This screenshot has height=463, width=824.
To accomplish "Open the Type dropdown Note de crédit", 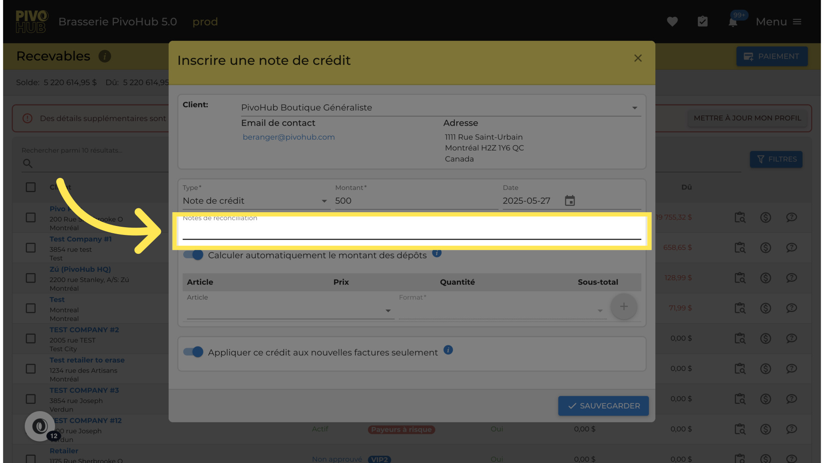I will [x=255, y=201].
